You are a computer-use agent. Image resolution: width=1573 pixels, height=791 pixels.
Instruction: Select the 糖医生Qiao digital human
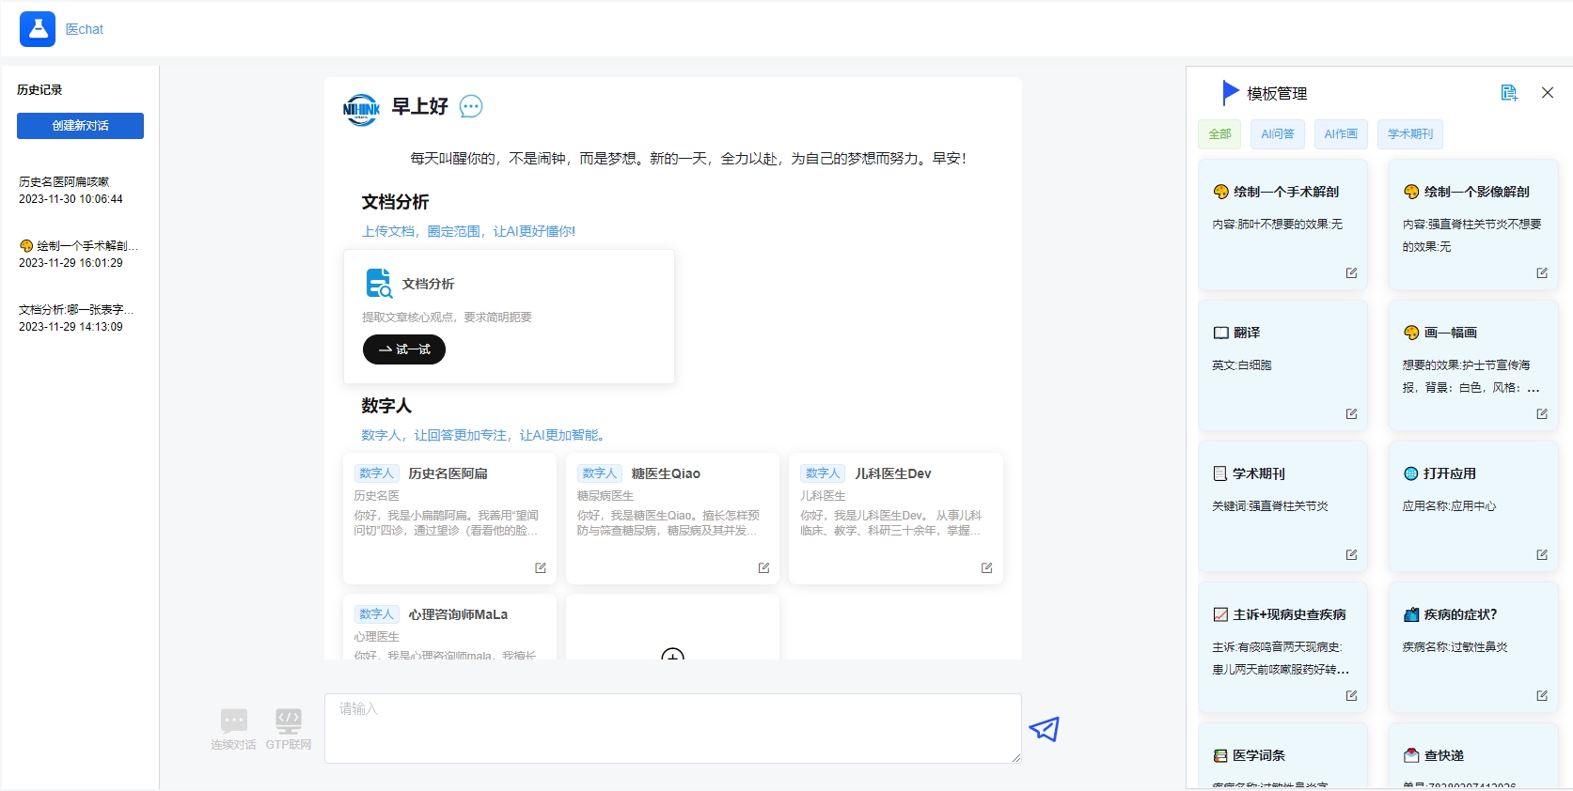[x=672, y=519]
